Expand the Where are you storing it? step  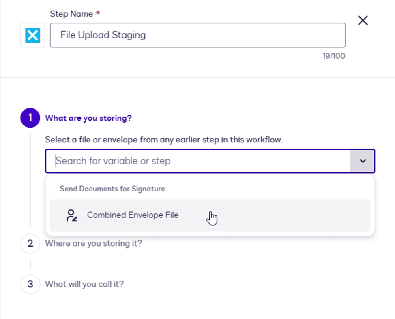[x=94, y=244]
